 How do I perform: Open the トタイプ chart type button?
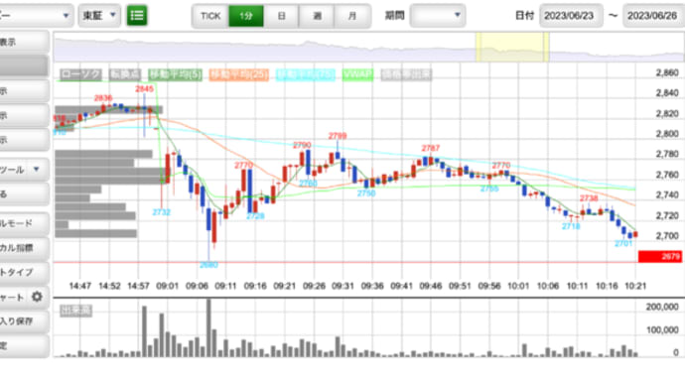click(x=24, y=273)
